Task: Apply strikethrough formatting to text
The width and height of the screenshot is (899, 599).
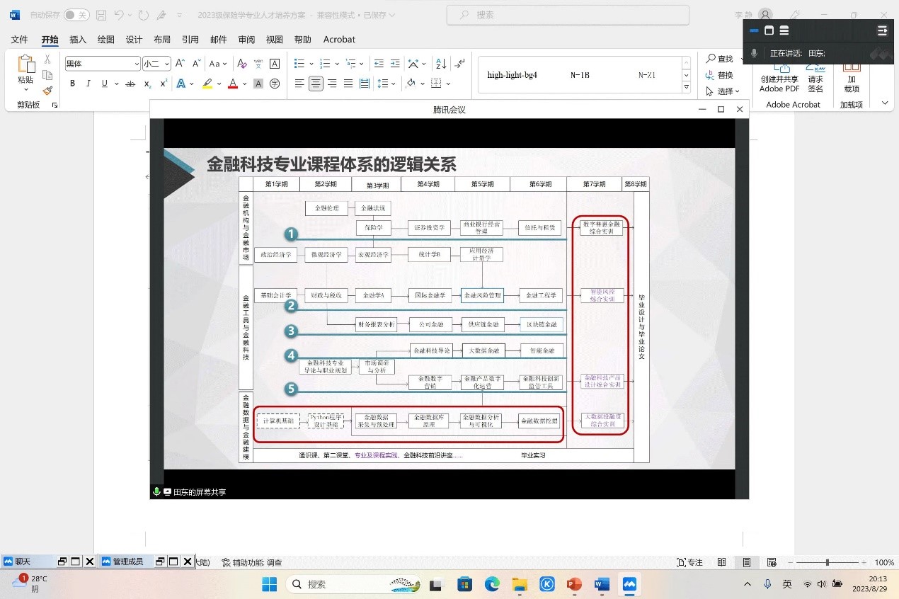Action: [x=130, y=84]
